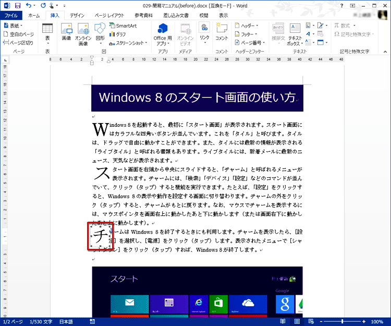
Task: Click the Save icon in Quick Access Toolbar
Action: pos(17,6)
